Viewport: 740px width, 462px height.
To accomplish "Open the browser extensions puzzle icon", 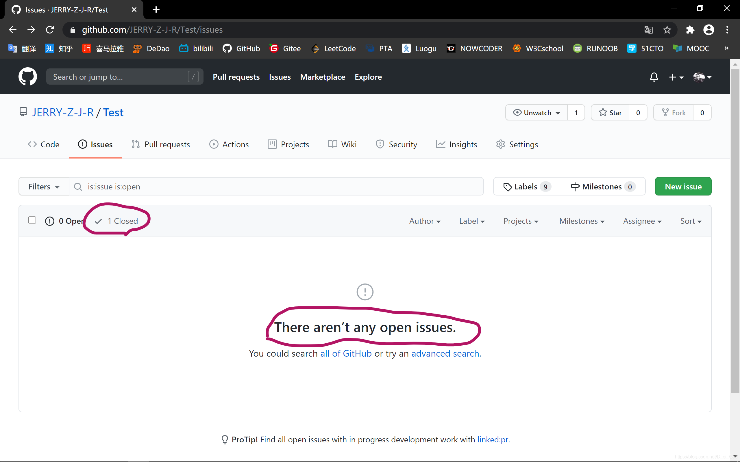I will coord(690,30).
